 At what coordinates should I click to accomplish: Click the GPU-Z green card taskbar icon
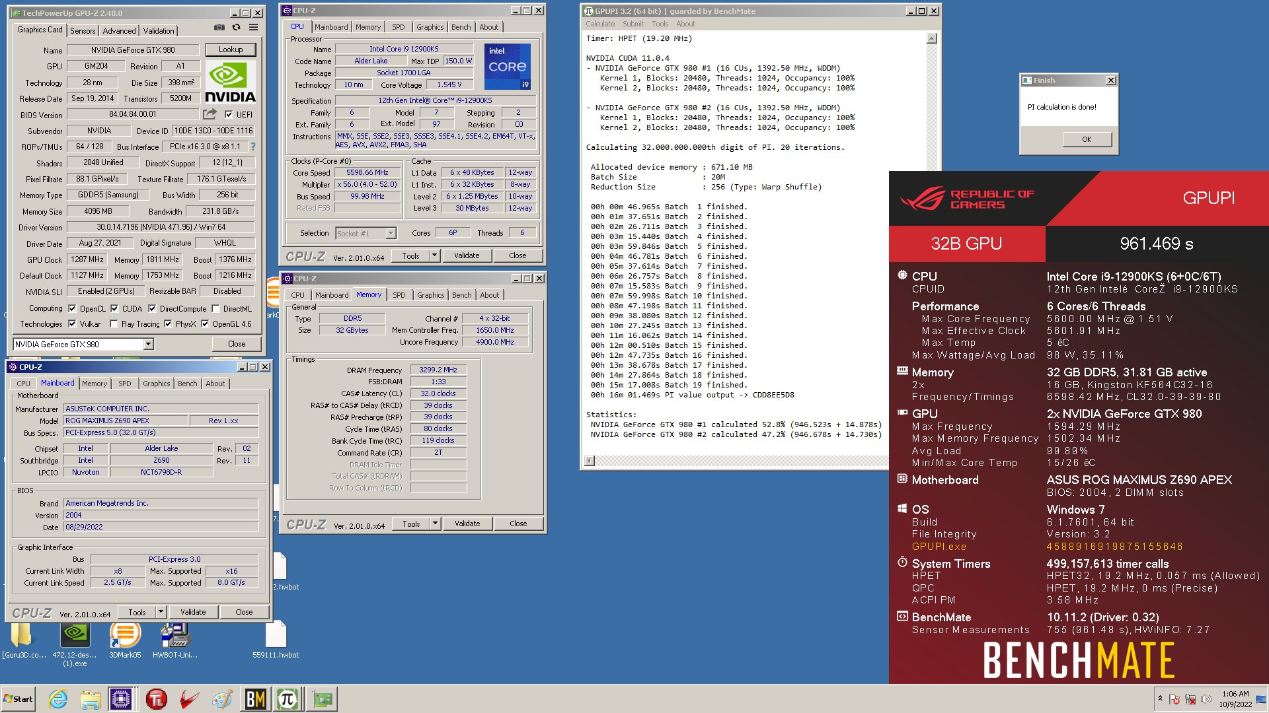pyautogui.click(x=323, y=699)
